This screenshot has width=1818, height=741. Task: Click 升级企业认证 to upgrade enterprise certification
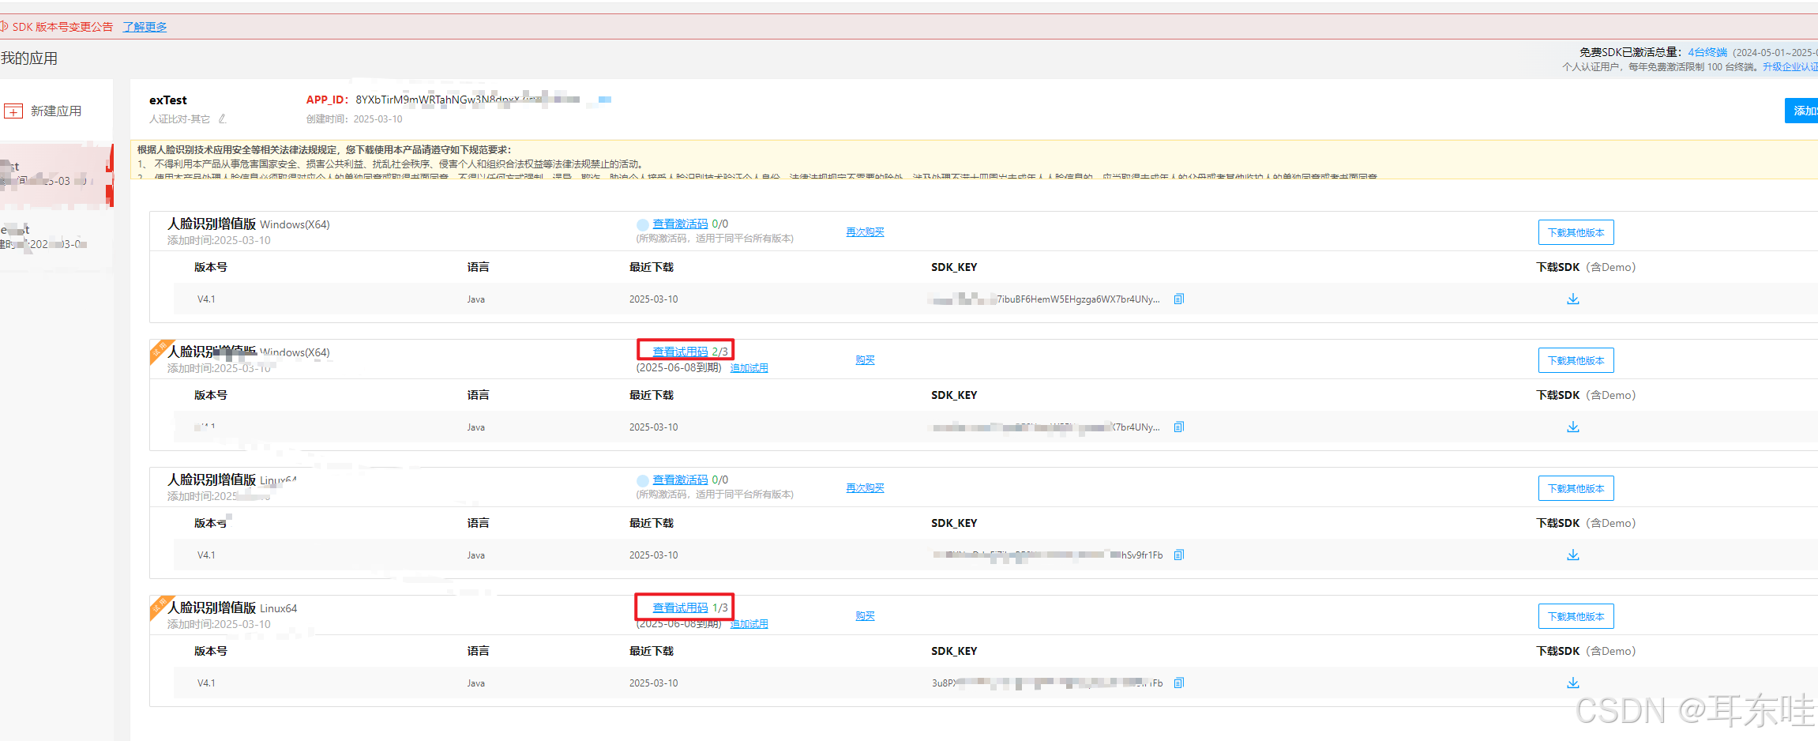coord(1790,67)
